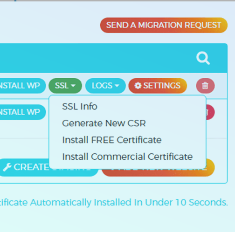The width and height of the screenshot is (235, 232).
Task: Delete first site with trash icon
Action: pos(205,86)
